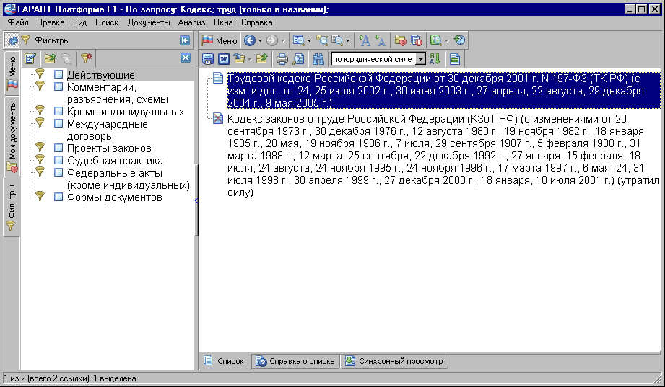This screenshot has width=665, height=387.
Task: Expand dropdown next to blue-arrow folder icon
Action: (x=249, y=60)
